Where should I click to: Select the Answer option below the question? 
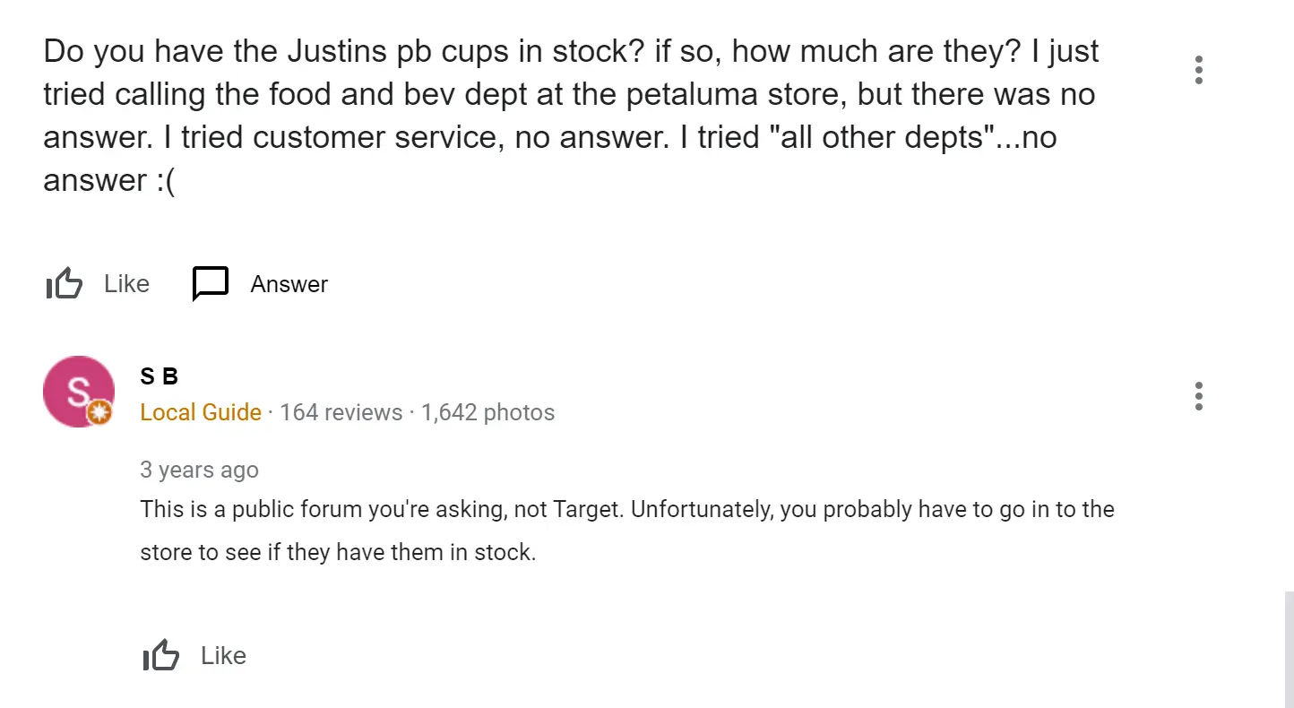click(x=259, y=283)
